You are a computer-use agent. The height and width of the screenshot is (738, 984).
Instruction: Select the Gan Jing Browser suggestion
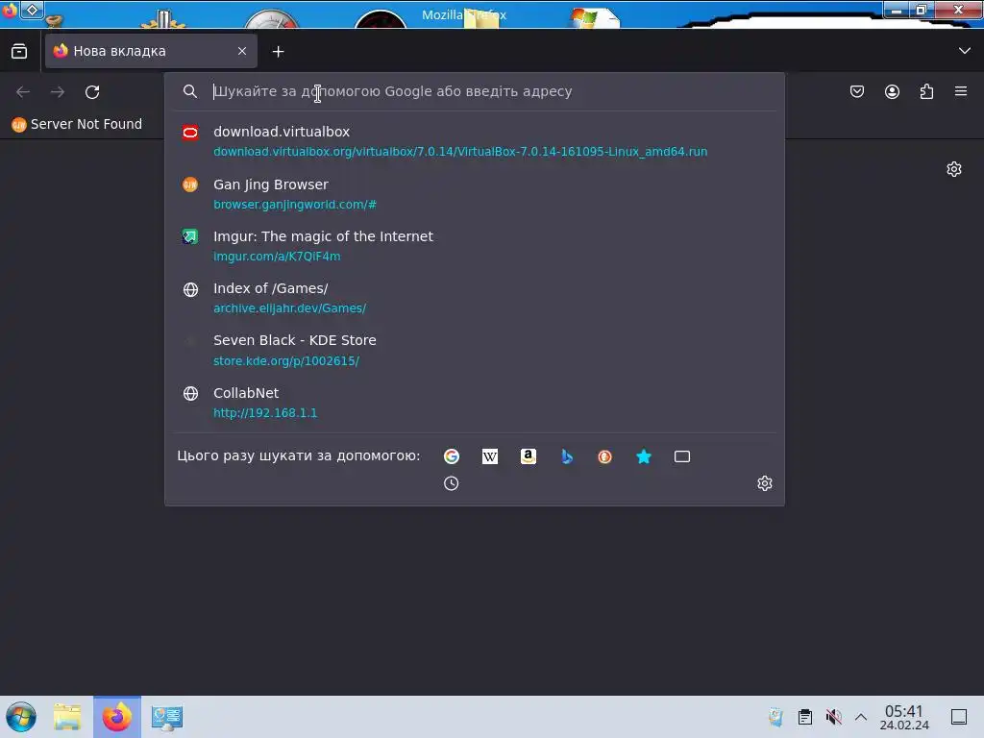pos(475,194)
